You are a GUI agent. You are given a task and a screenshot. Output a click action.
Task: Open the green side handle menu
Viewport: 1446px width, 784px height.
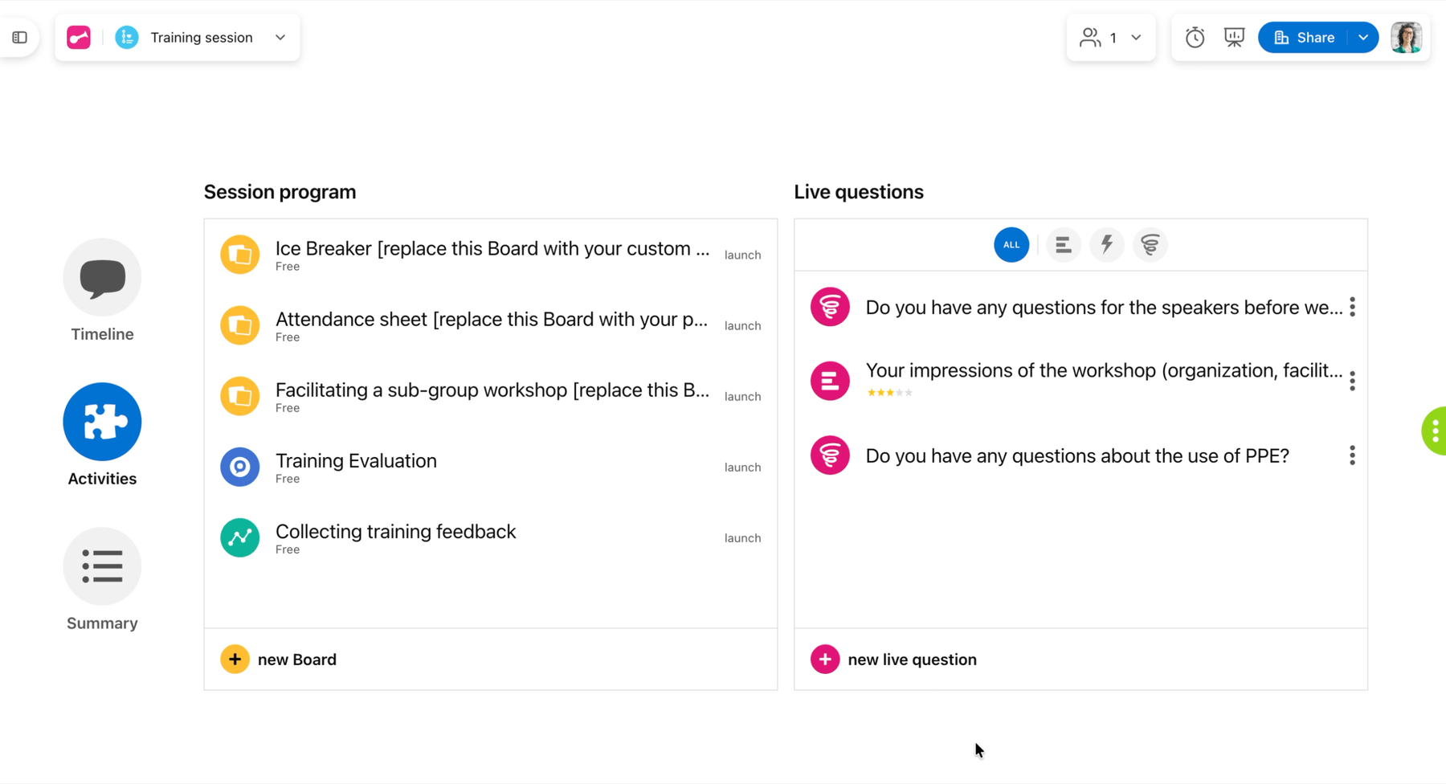[x=1434, y=431]
